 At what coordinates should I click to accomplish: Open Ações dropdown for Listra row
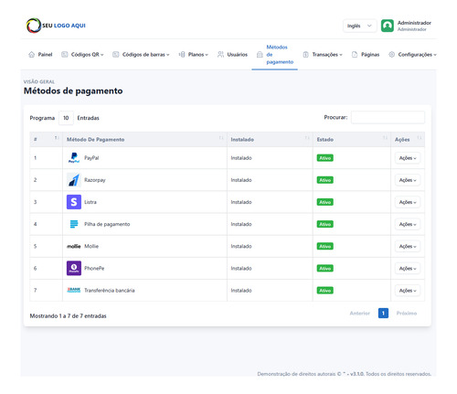pos(408,202)
